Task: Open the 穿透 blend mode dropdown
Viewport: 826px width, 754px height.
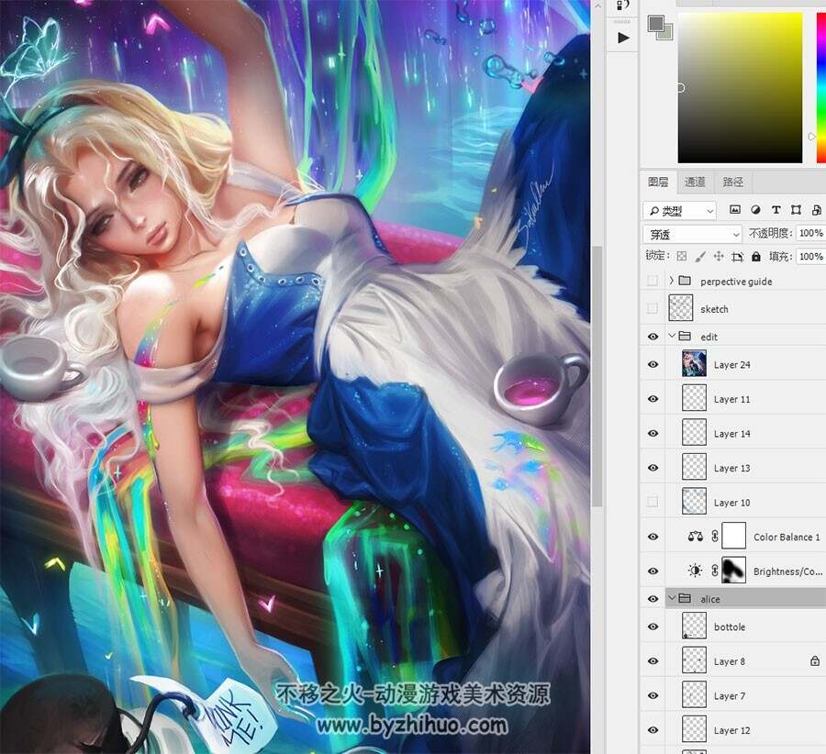Action: pos(692,234)
